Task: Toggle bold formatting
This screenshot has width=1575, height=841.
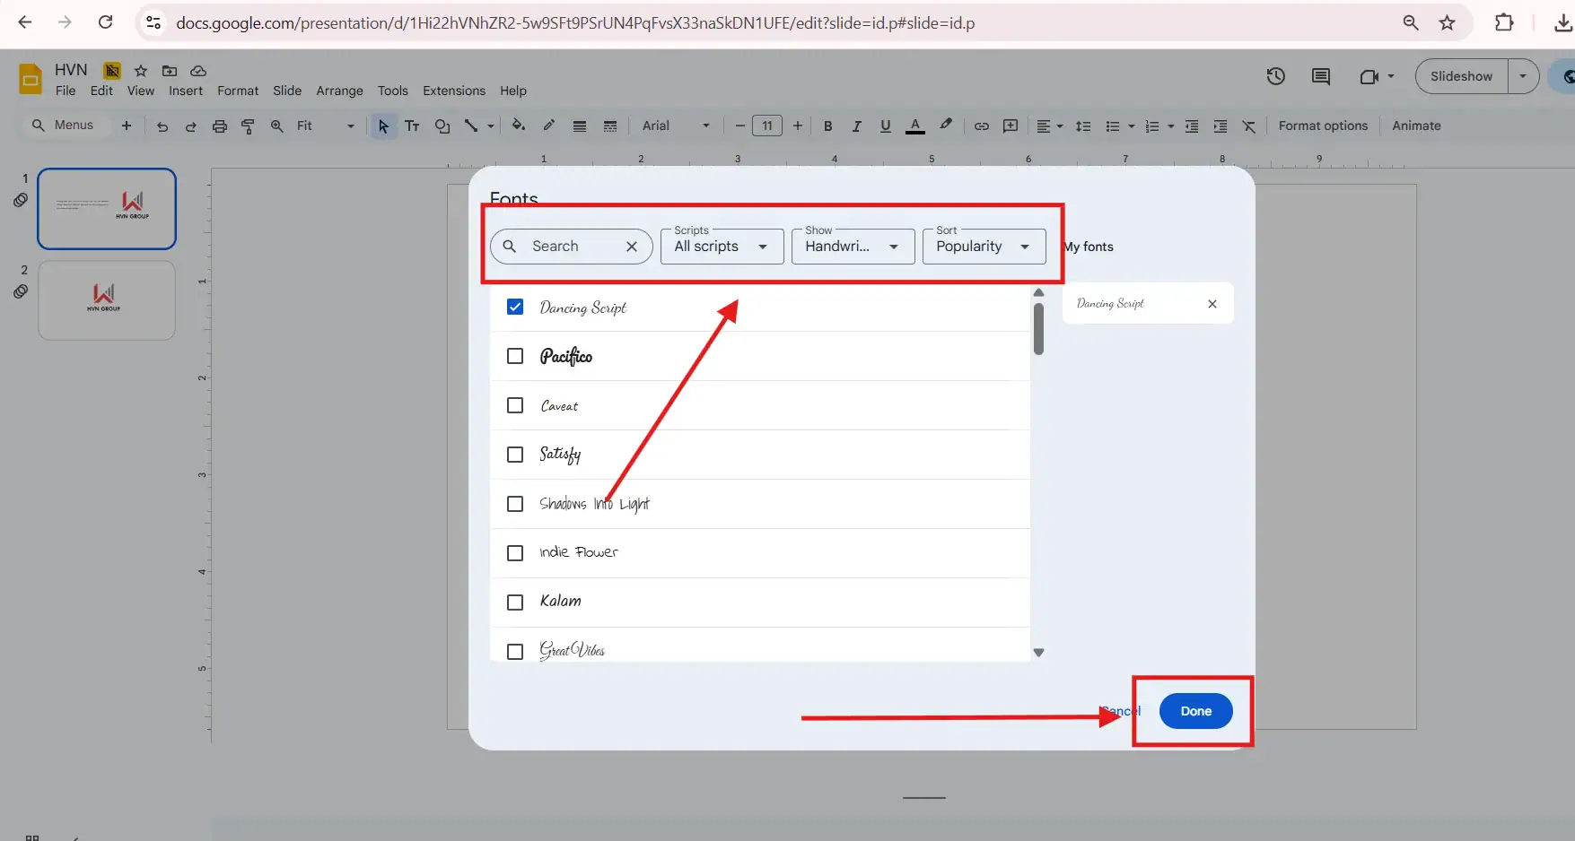Action: point(827,126)
